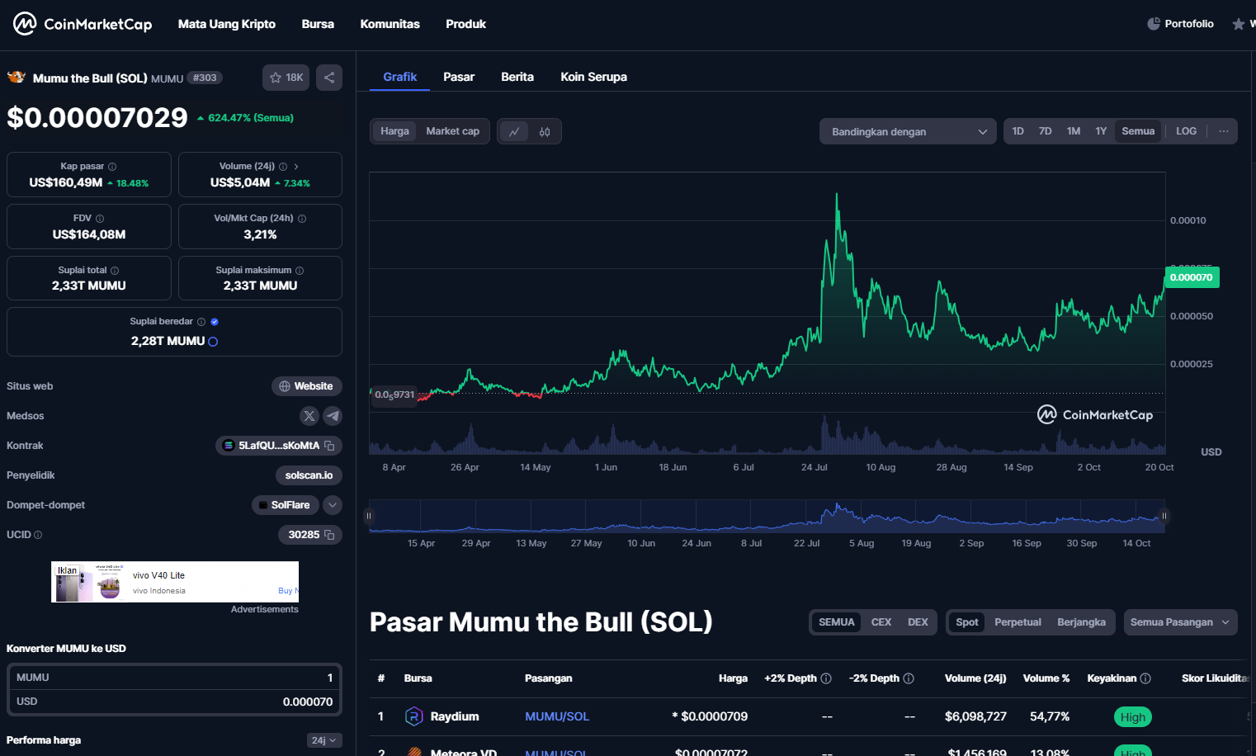Expand Volume (24j) details arrow
The height and width of the screenshot is (756, 1256).
(296, 167)
